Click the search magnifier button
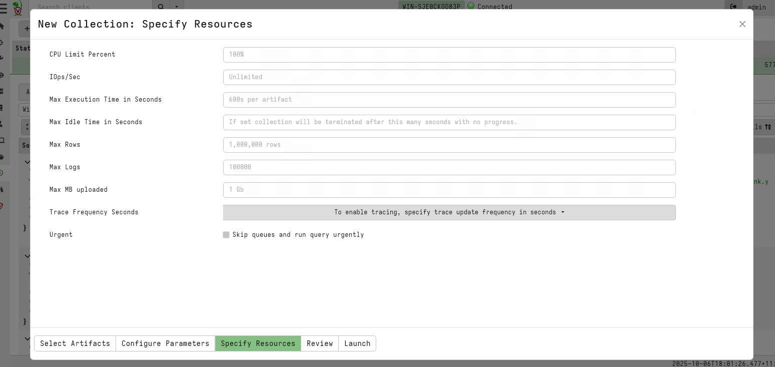Screen dimensions: 775x367 point(161,7)
